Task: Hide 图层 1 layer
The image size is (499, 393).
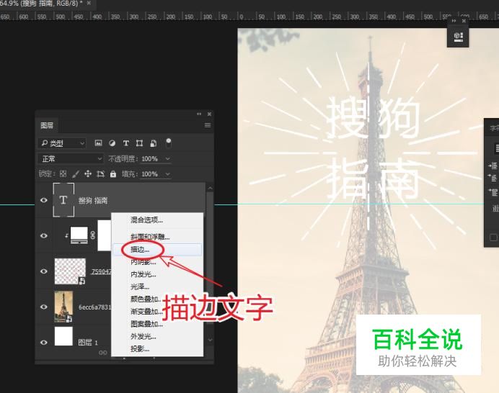Action: point(44,343)
